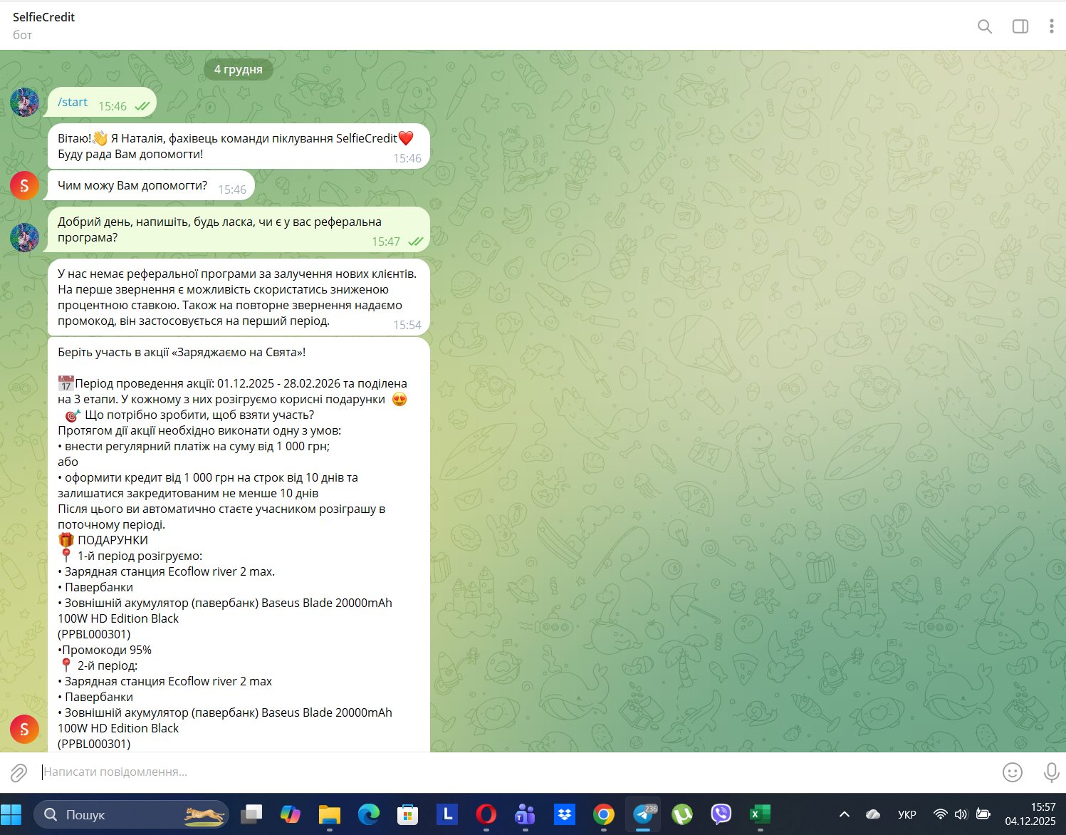Click the message about no referral program
The height and width of the screenshot is (835, 1066).
pyautogui.click(x=239, y=297)
